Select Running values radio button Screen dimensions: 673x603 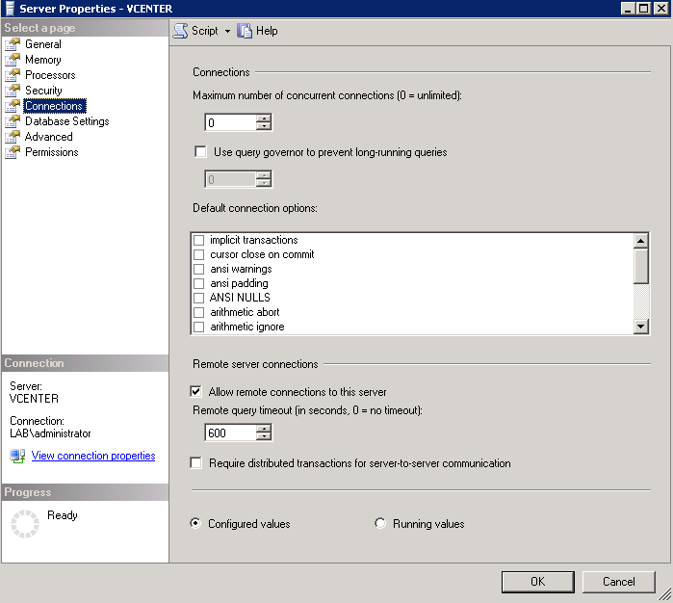coord(380,524)
